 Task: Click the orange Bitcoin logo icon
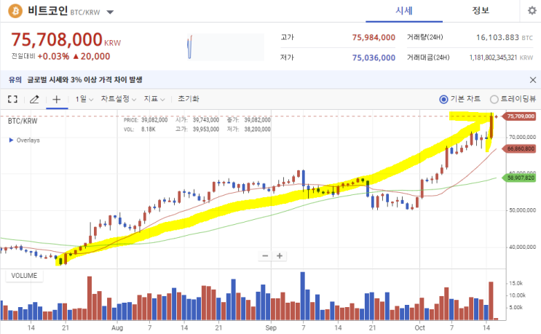[15, 11]
